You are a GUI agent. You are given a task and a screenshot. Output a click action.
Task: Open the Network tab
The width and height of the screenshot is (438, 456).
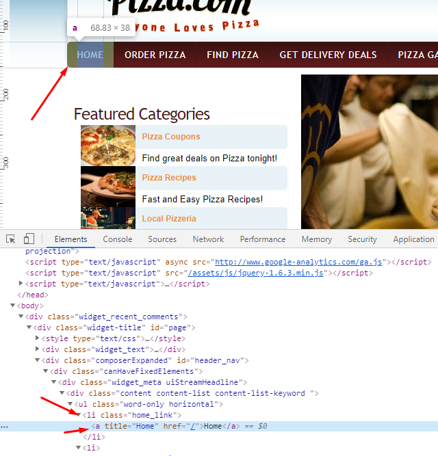coord(208,239)
